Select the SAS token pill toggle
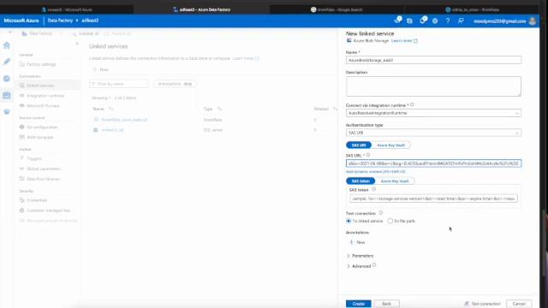This screenshot has width=548, height=308. click(360, 181)
